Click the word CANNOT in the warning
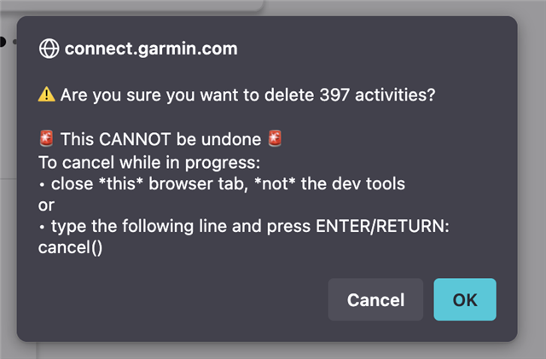The image size is (546, 359). click(x=135, y=139)
